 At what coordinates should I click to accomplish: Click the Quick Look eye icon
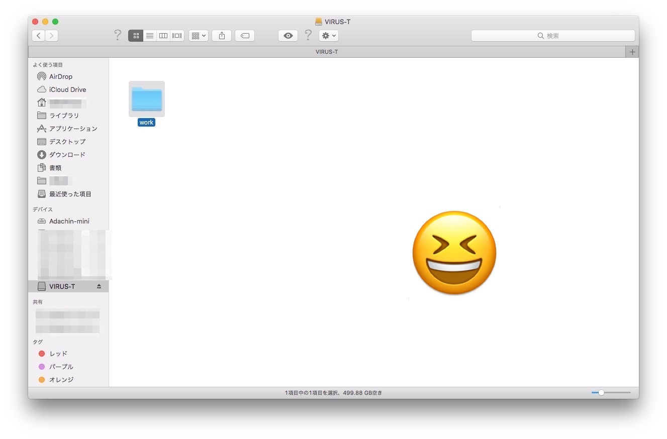[288, 36]
